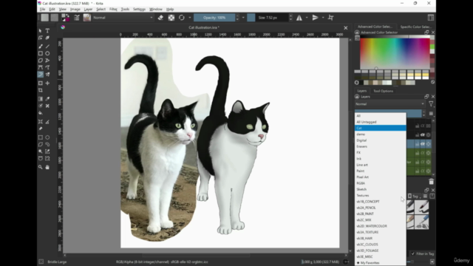This screenshot has height=266, width=473.
Task: Open the toolbar blending mode Normal dropdown
Action: tap(123, 18)
